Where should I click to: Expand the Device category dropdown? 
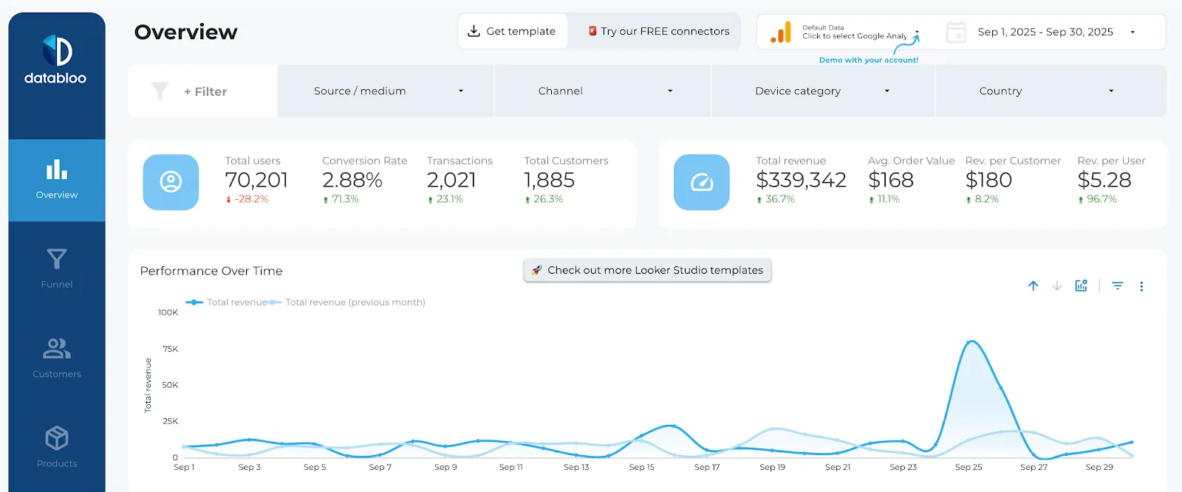[823, 91]
